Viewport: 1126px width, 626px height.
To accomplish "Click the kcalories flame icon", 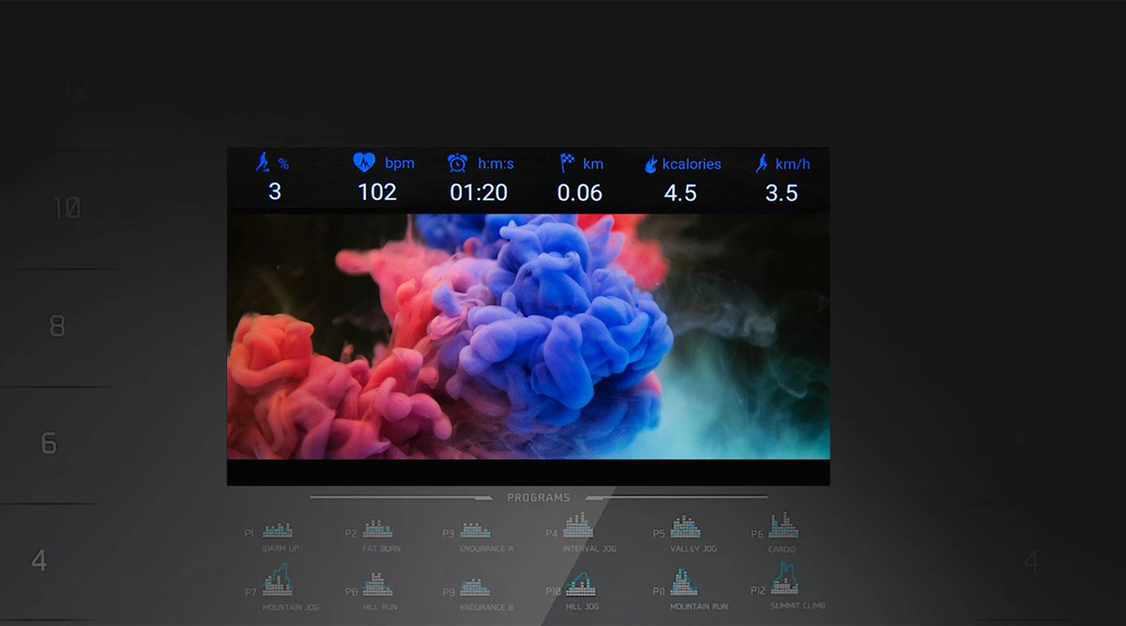I will (650, 164).
